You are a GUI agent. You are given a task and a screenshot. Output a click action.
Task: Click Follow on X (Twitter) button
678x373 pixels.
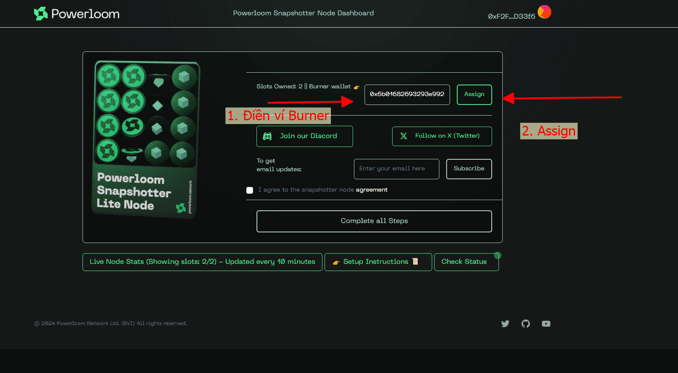[442, 136]
